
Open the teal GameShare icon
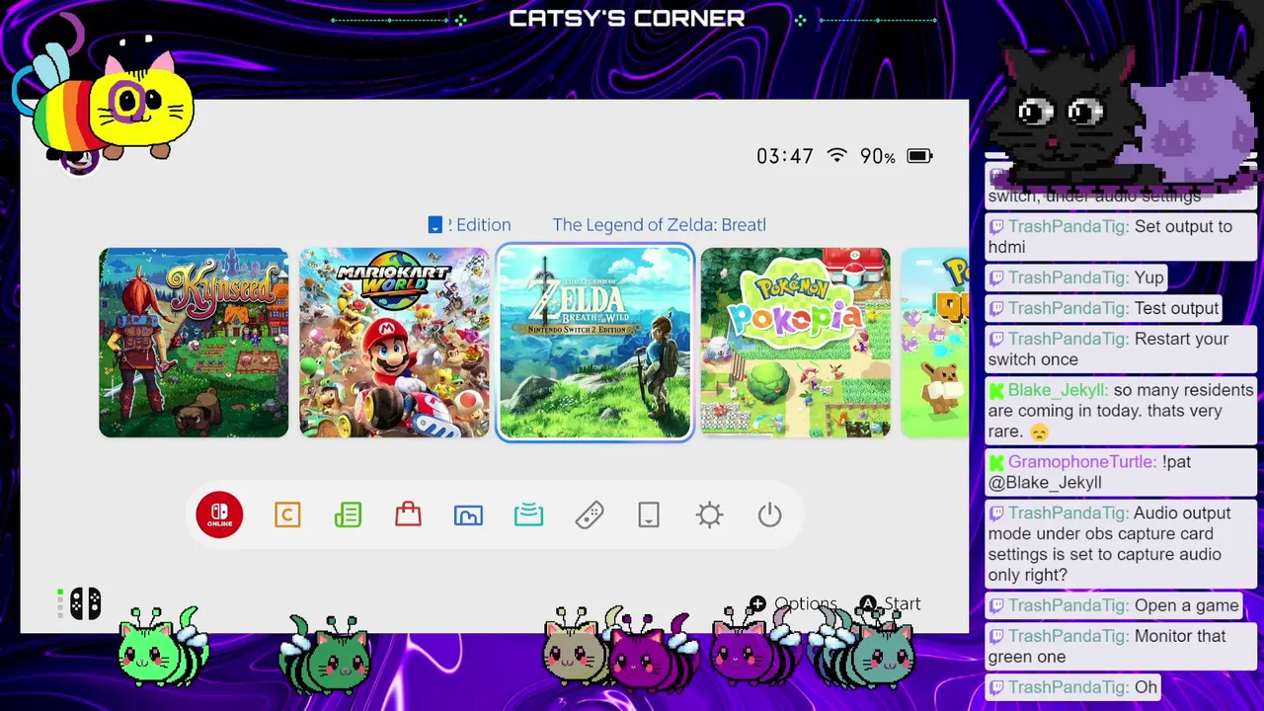coord(528,515)
